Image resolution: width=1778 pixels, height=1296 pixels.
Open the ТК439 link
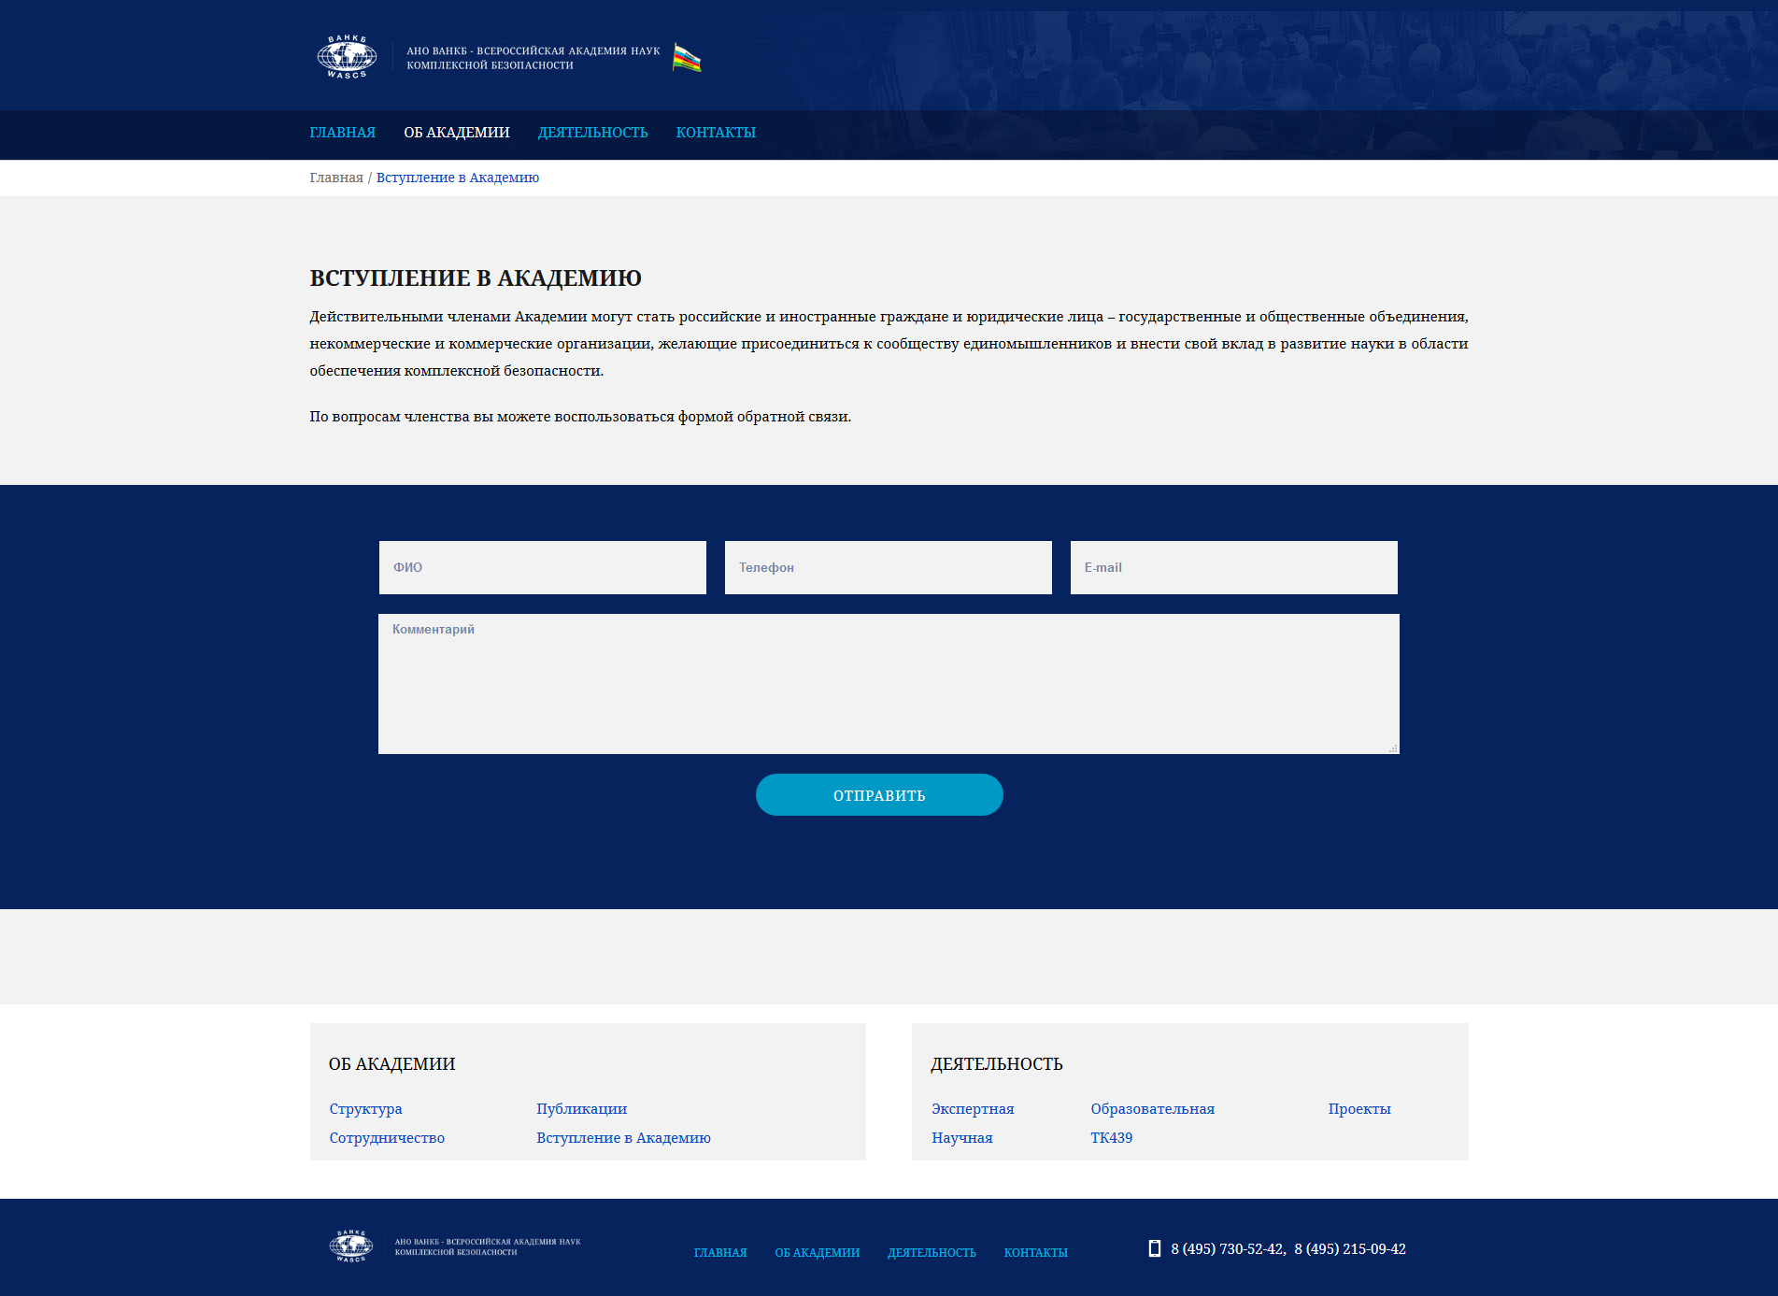point(1111,1138)
